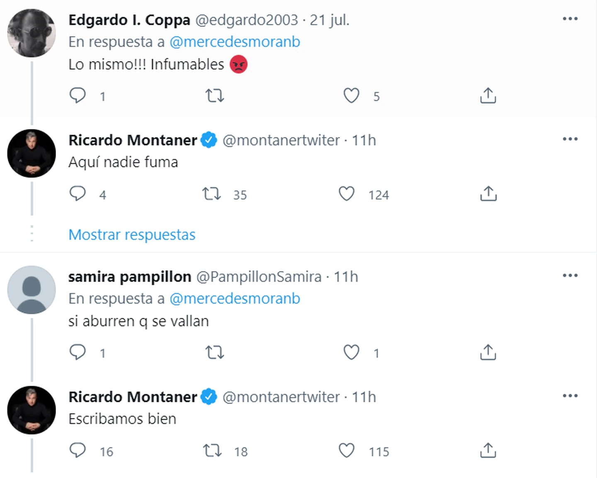The width and height of the screenshot is (597, 478).
Task: Like samira pampillon's tweet
Action: pos(351,352)
